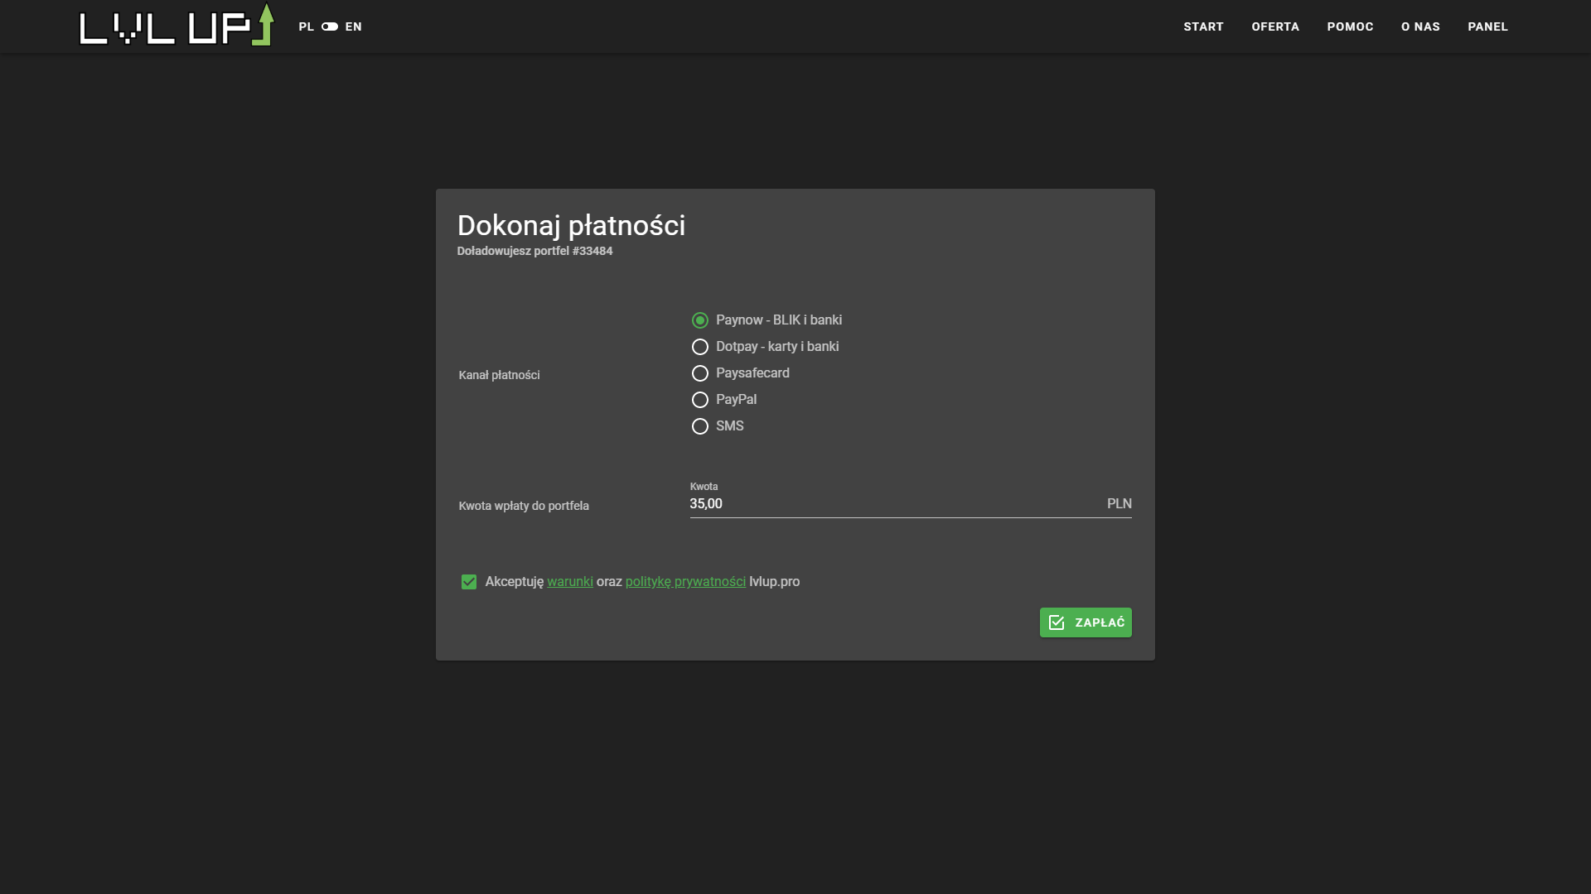Open the PANEL link
Viewport: 1591px width, 894px height.
click(1487, 26)
